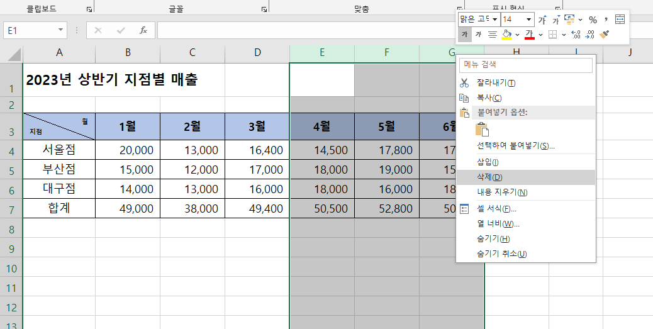Choose Delete from context menu
Image resolution: width=653 pixels, height=329 pixels.
click(x=525, y=177)
